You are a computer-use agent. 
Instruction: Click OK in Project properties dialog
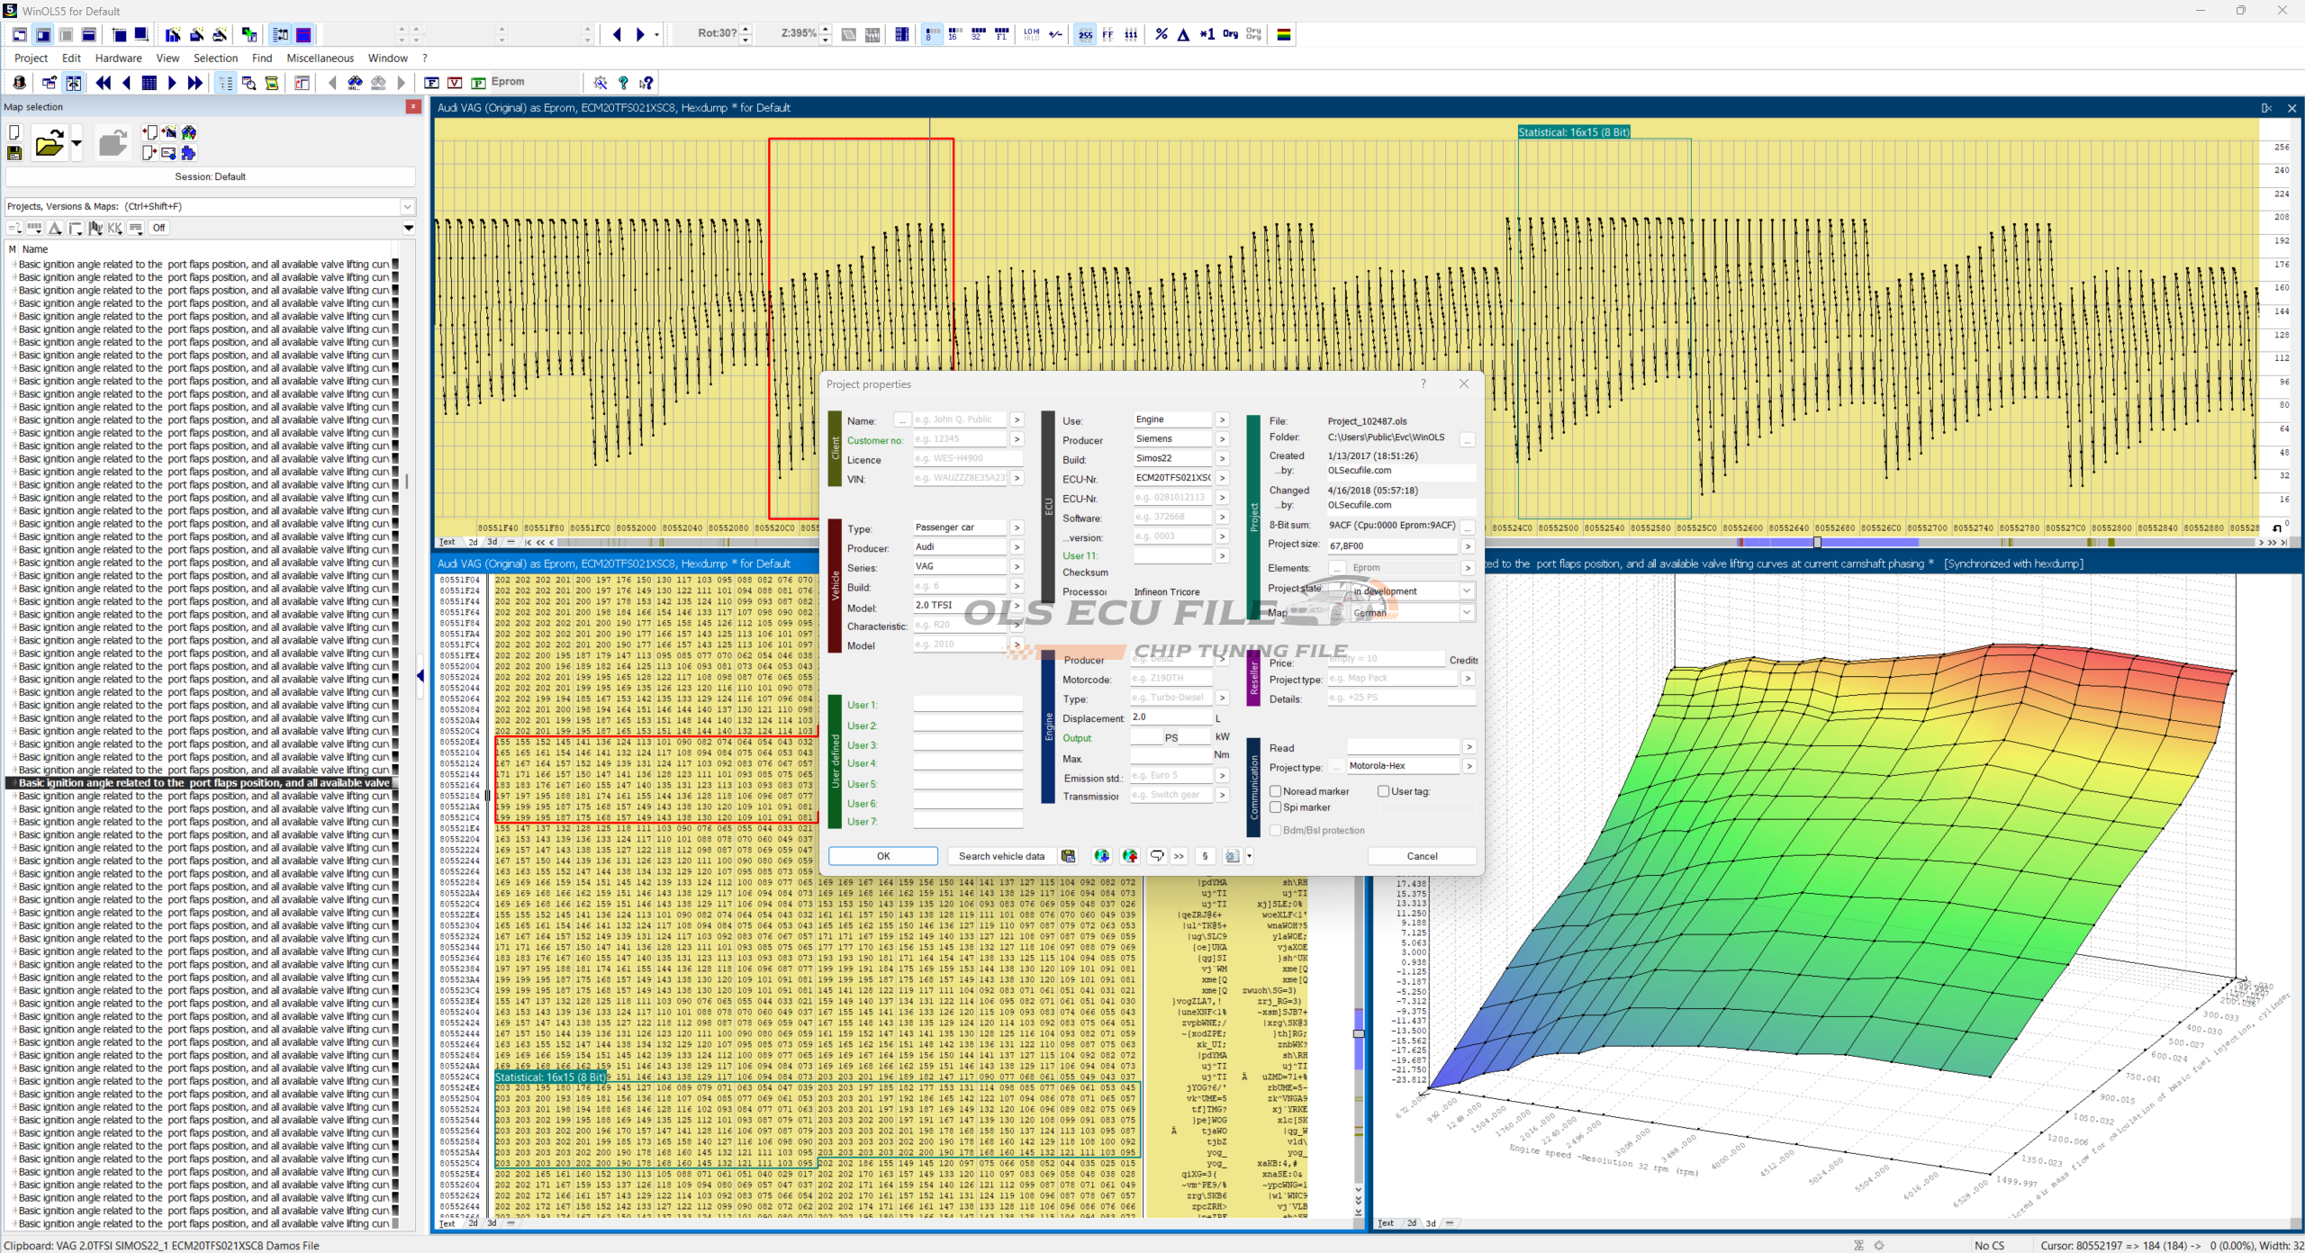883,856
